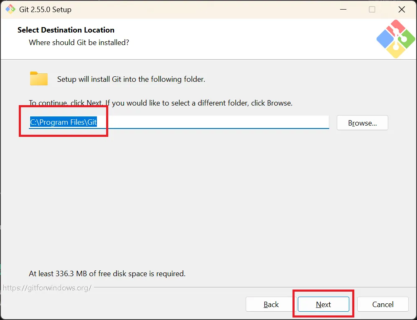Screen dimensions: 417x320
Task: Click the Git icon in the title bar
Action: click(10, 9)
